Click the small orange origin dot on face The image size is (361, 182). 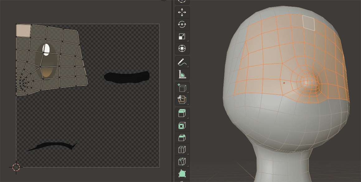pyautogui.click(x=284, y=83)
